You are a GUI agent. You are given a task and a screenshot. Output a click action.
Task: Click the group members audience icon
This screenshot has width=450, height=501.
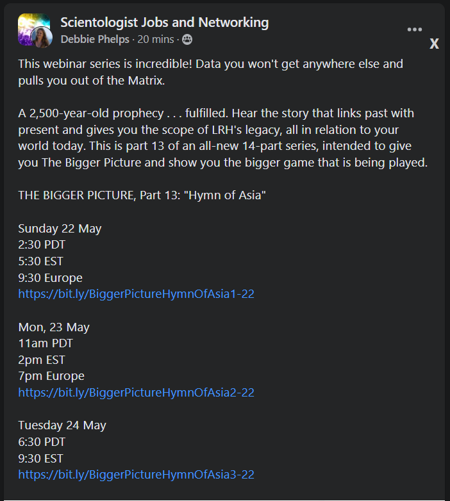click(187, 40)
